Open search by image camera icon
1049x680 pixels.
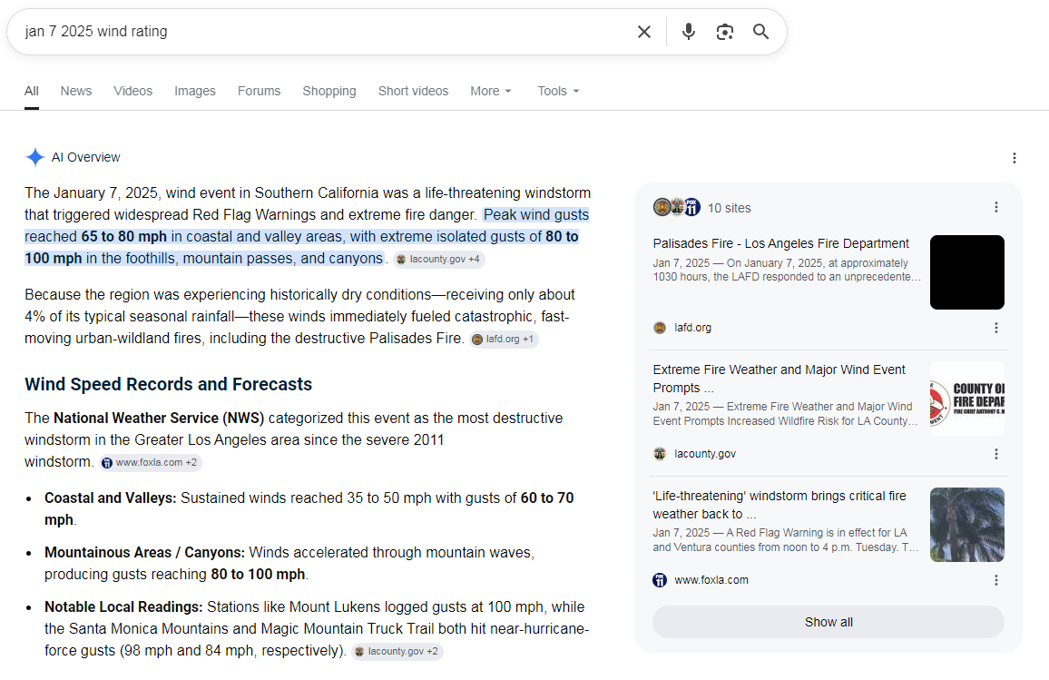(724, 32)
